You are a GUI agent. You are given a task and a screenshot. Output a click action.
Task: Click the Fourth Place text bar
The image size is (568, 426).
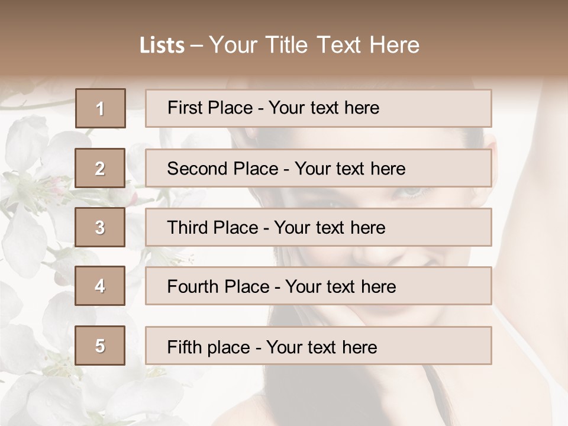click(x=318, y=286)
